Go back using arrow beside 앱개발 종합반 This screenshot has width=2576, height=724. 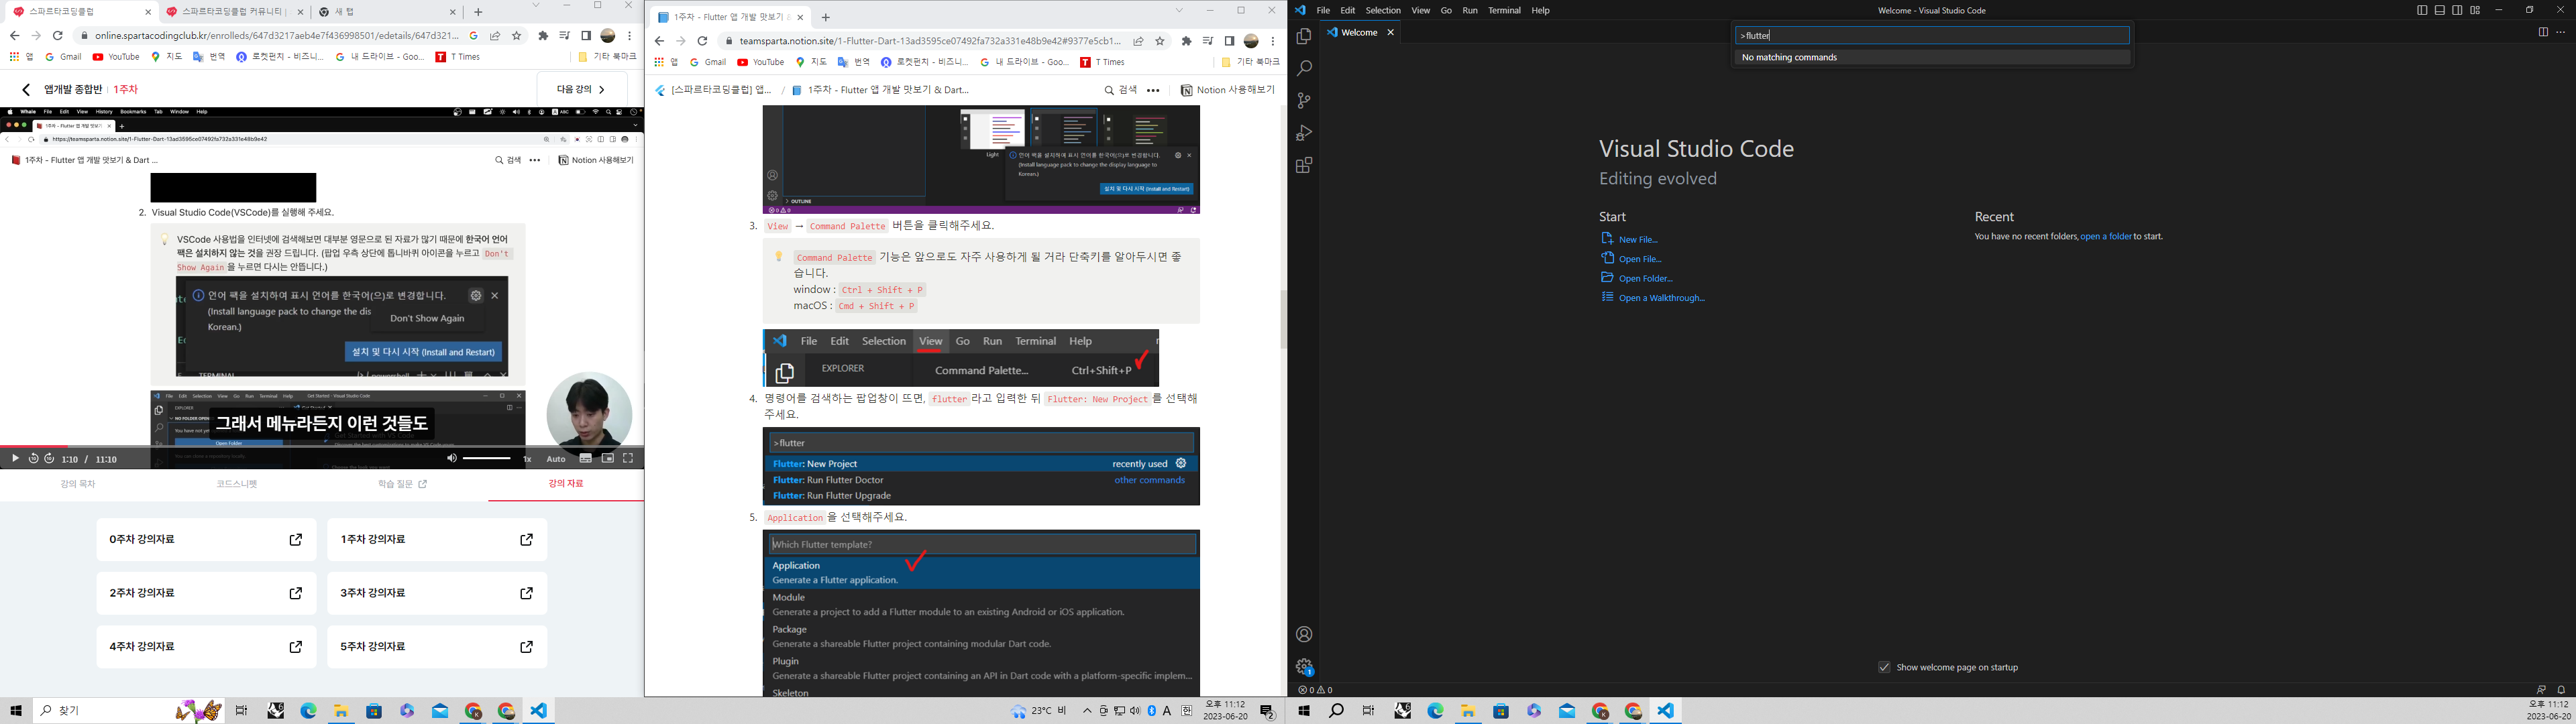[26, 90]
